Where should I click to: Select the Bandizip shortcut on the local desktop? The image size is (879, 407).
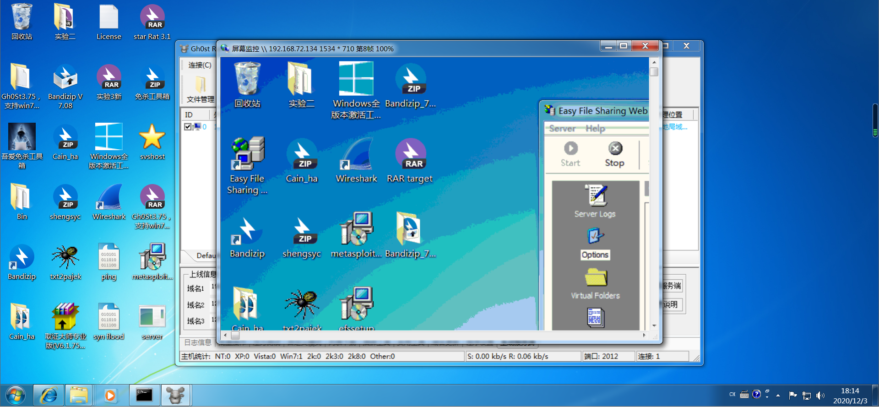pos(22,262)
